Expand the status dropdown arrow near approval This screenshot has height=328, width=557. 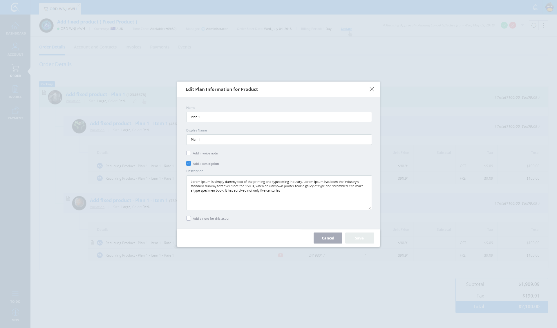click(522, 25)
